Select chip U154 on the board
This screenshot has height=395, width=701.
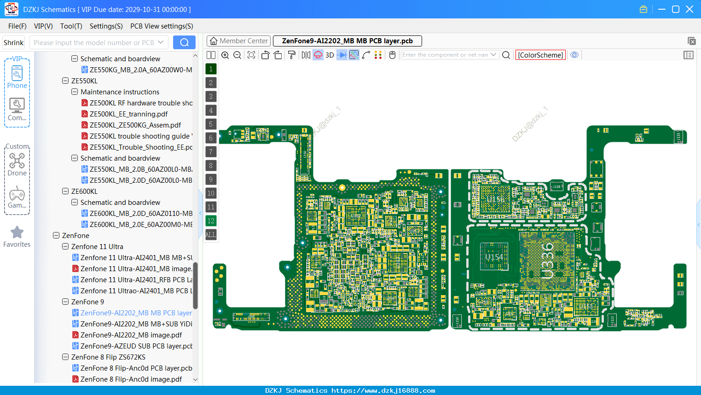tap(494, 257)
